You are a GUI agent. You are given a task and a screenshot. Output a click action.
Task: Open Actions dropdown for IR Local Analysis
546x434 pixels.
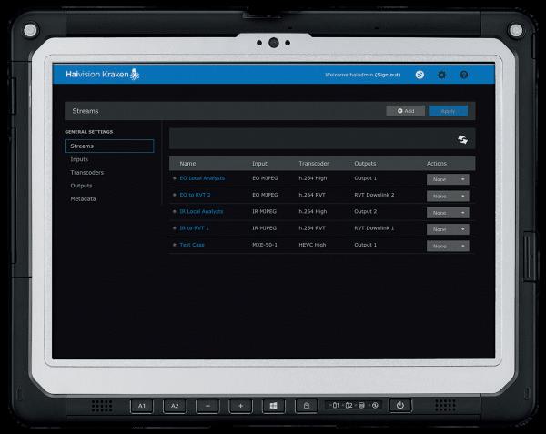coord(448,213)
